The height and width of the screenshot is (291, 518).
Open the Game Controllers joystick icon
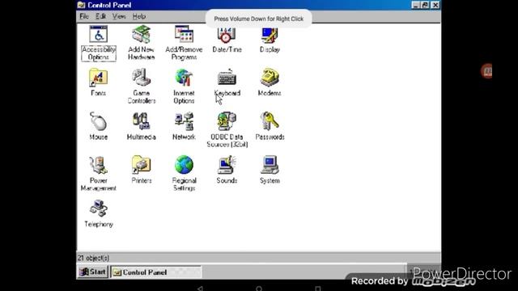pos(142,78)
